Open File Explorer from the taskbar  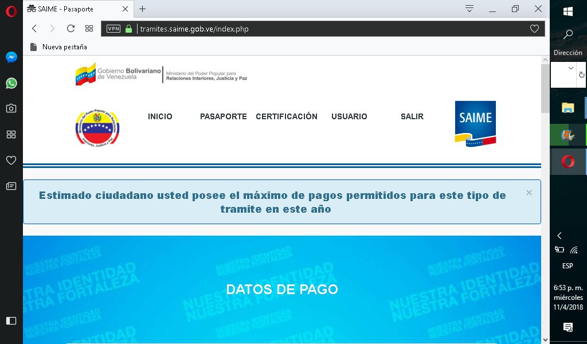[568, 108]
